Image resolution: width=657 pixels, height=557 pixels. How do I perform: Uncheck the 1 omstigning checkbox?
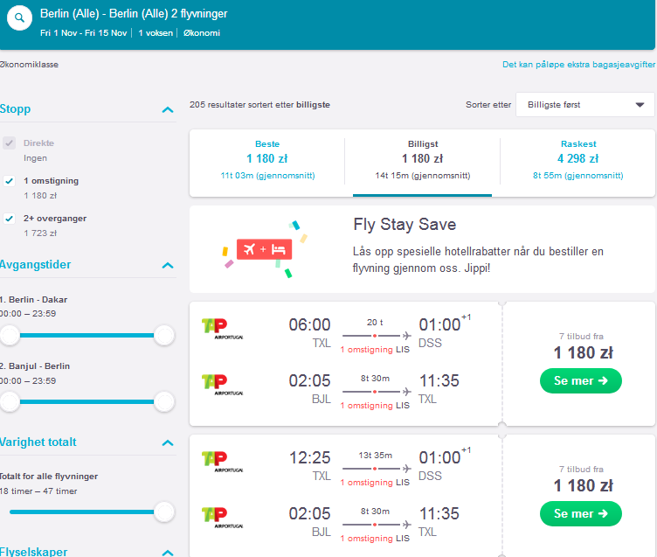coord(10,181)
